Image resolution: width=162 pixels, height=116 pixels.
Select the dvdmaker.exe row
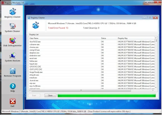coord(91,56)
